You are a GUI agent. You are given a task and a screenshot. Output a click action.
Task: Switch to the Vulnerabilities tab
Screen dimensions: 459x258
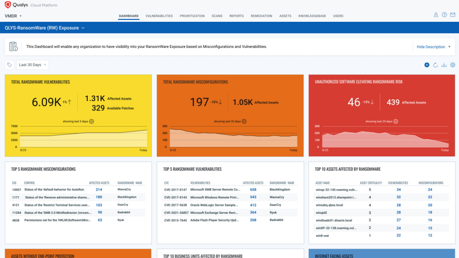(159, 16)
